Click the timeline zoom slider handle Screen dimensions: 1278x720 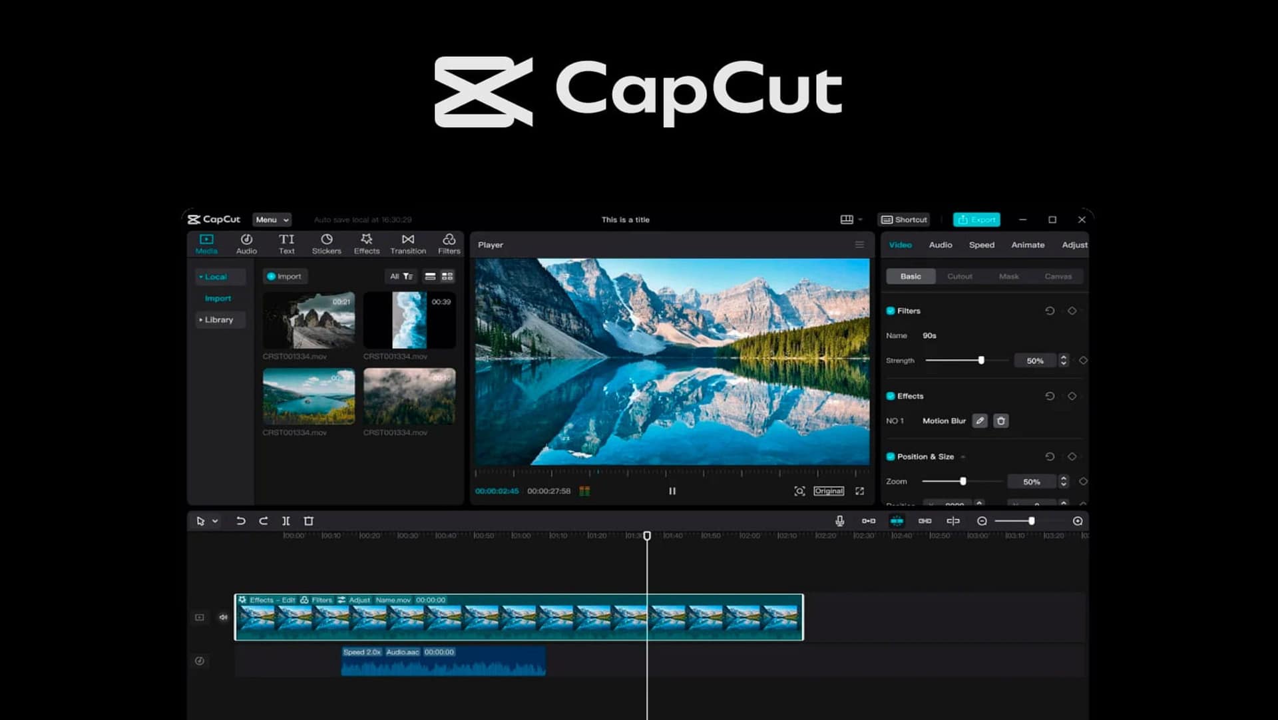coord(1031,521)
